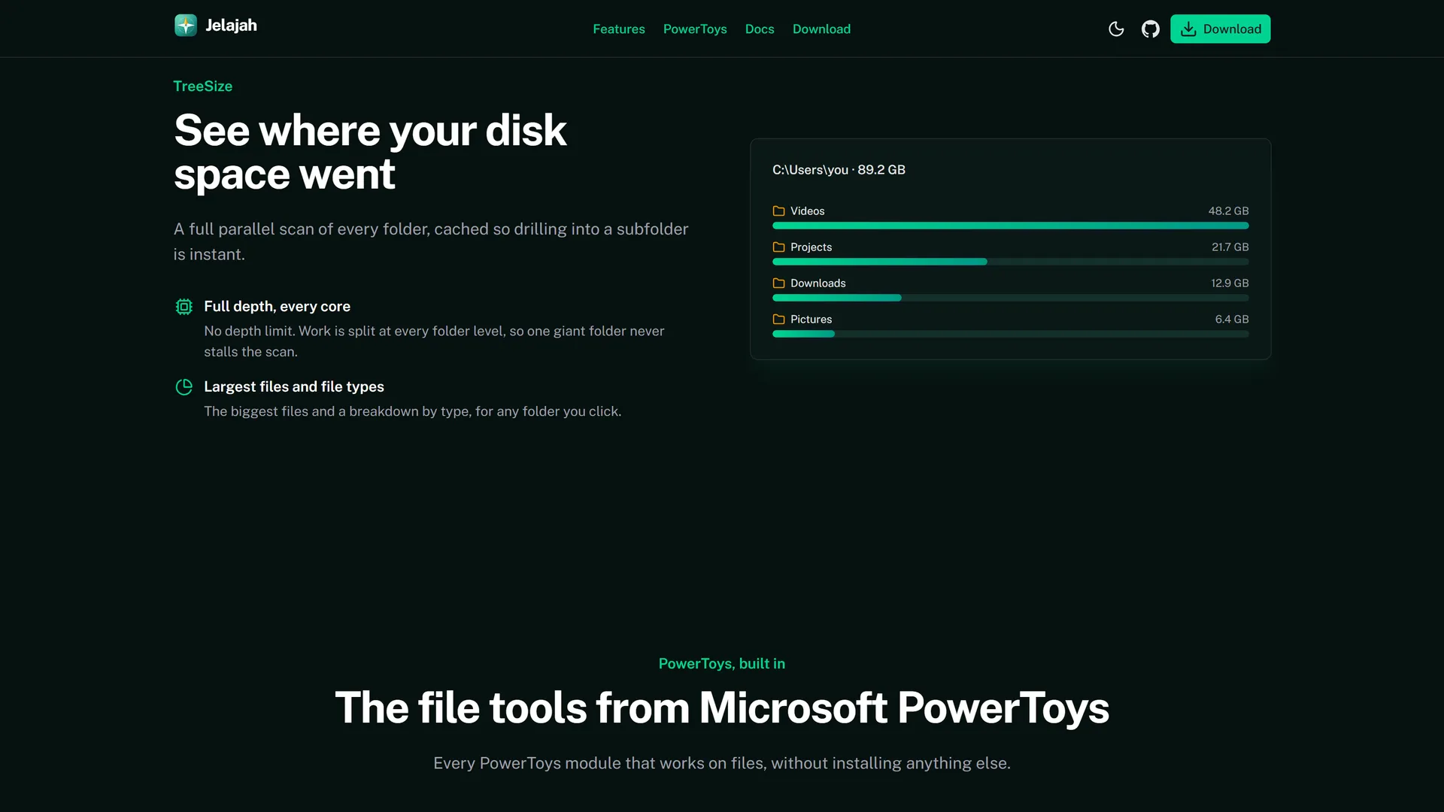The image size is (1444, 812).
Task: Open the Download nav link
Action: coord(821,29)
